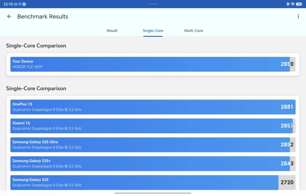Tap the battery indicator showing 90

tap(299, 4)
